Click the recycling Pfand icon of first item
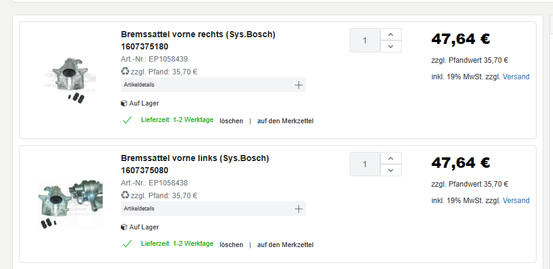Viewport: 553px width, 269px height. (x=125, y=71)
